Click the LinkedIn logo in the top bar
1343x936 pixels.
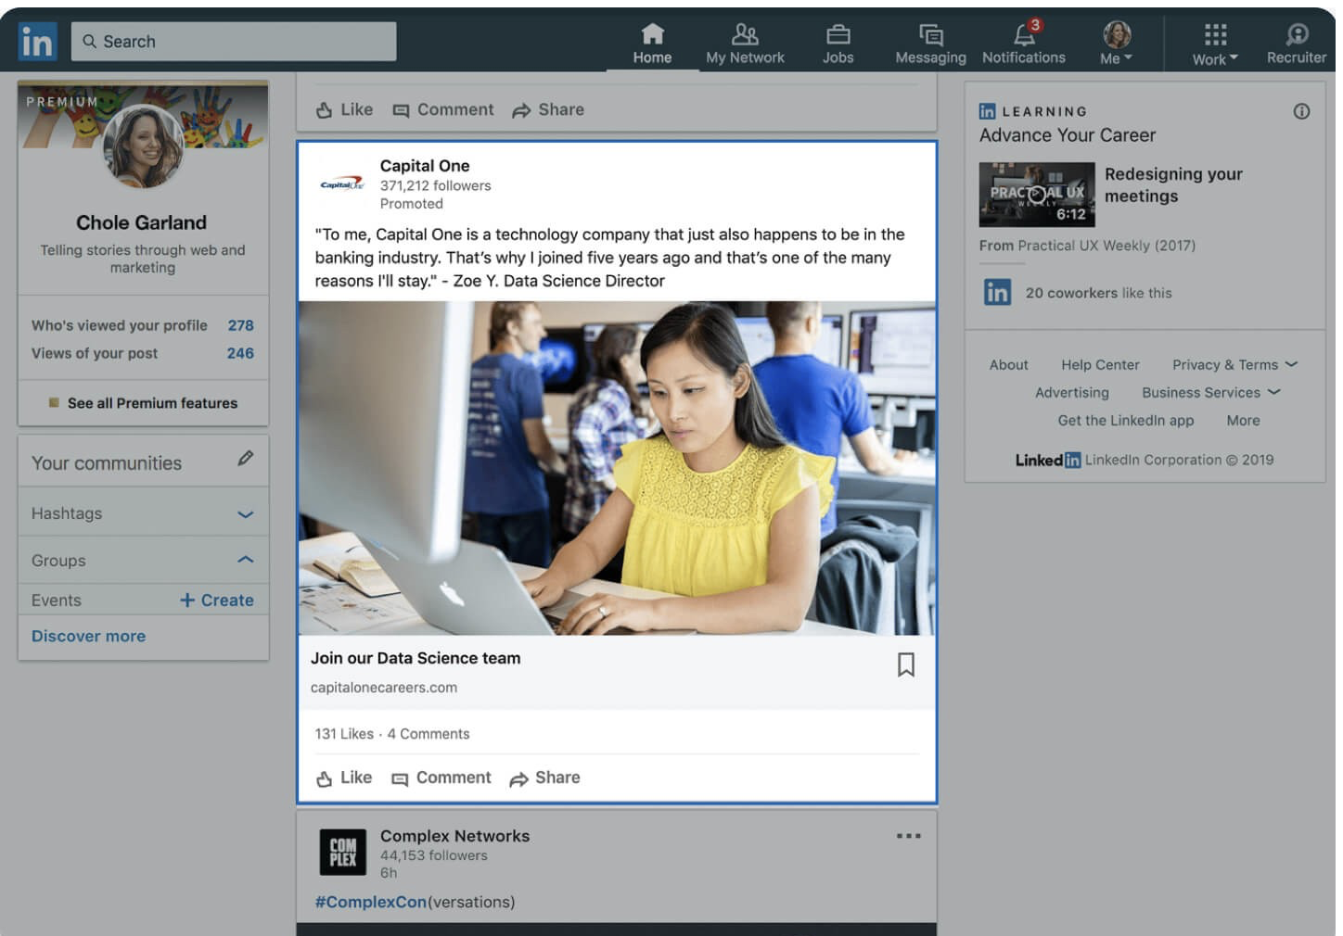click(x=37, y=42)
